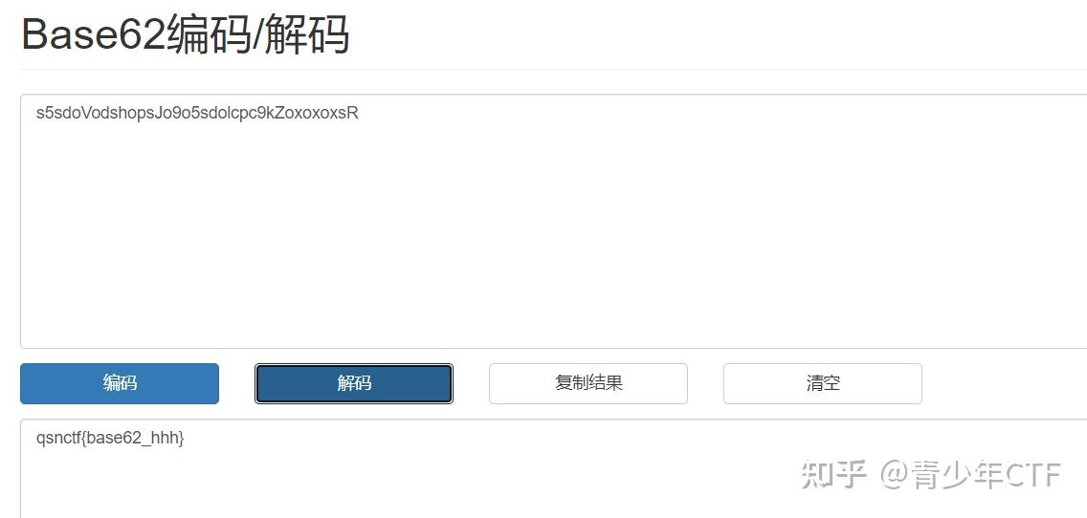
Task: Focus the Base62 input text area
Action: pyautogui.click(x=553, y=221)
